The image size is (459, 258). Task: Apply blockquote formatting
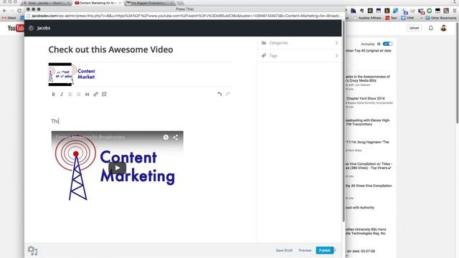[87, 94]
